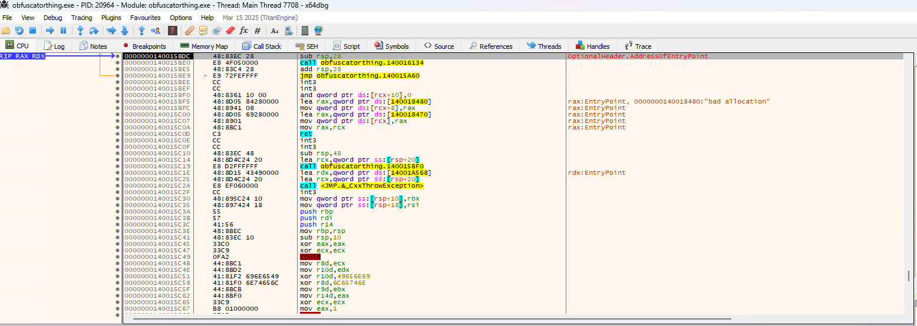
Task: Open Labels with the tag icon
Action: (x=216, y=30)
